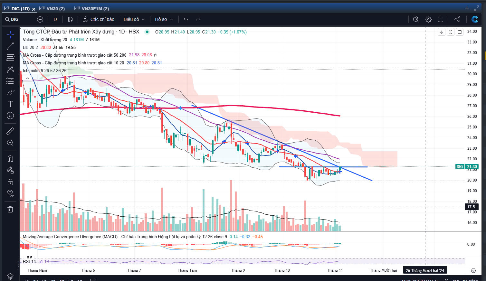Open the quick search lightning icon

[x=416, y=19]
